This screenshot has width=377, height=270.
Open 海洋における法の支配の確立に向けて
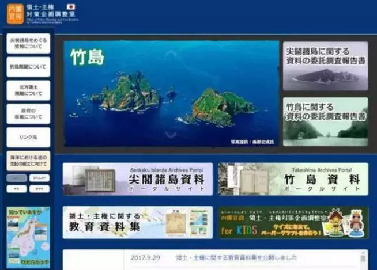click(28, 161)
